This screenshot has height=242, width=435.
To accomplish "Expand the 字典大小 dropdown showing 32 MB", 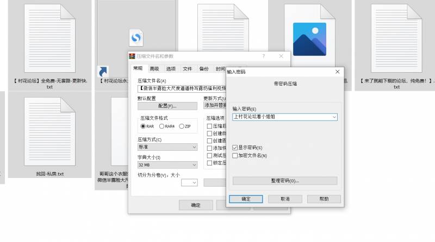I will click(167, 164).
